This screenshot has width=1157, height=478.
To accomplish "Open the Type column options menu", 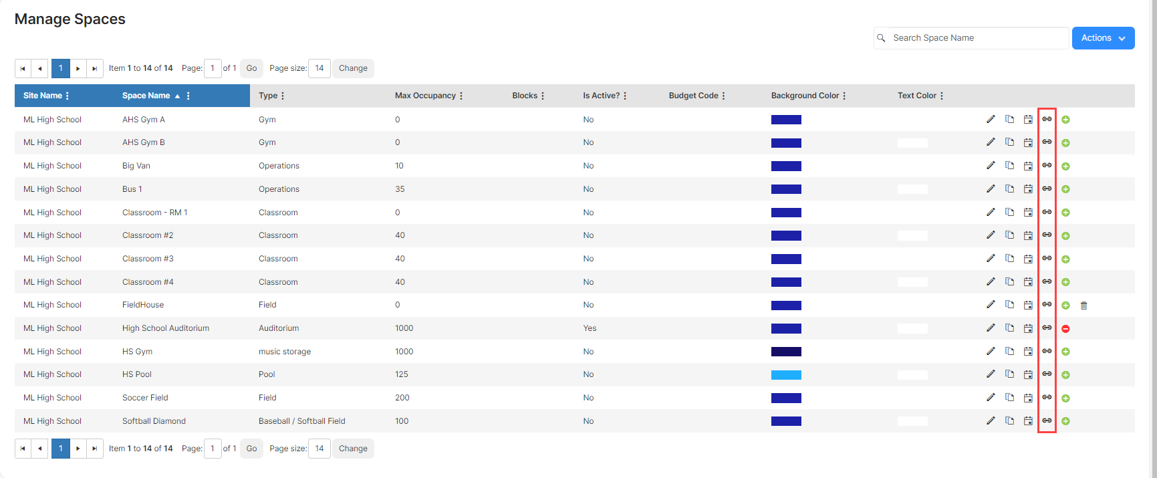I will point(283,96).
